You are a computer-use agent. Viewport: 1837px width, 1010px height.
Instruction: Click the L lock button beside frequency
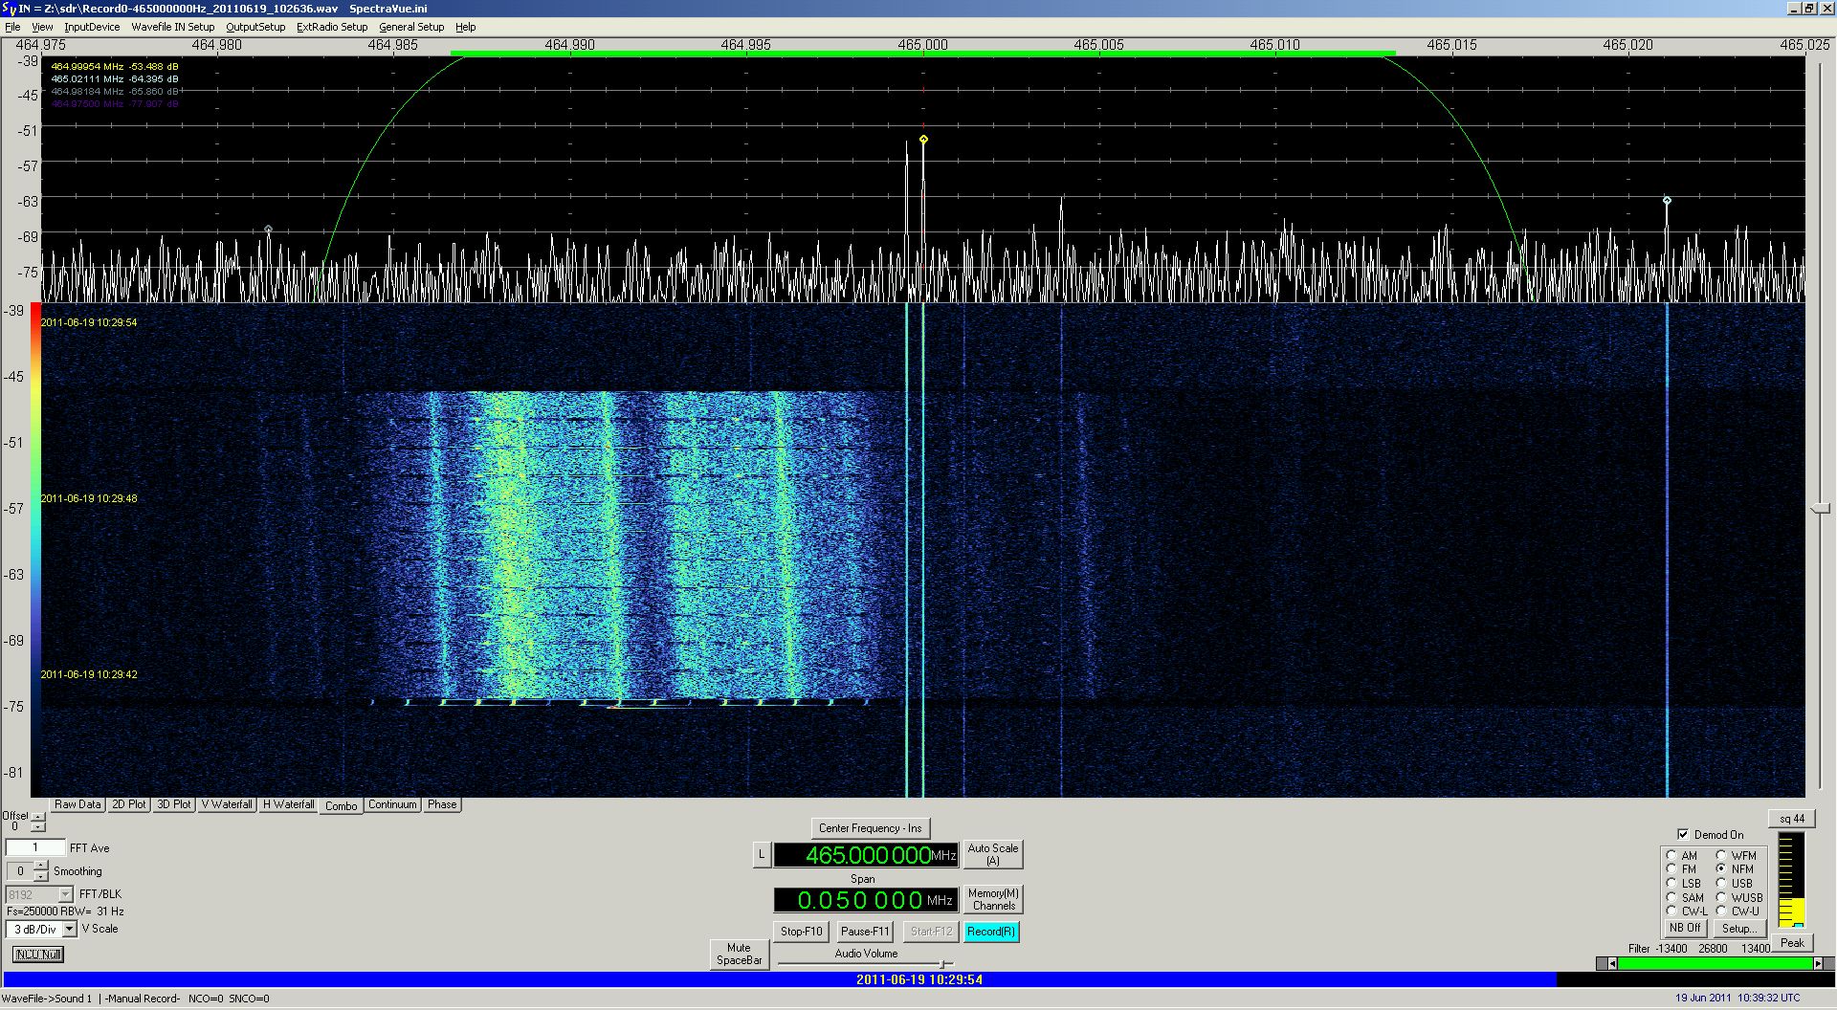tap(762, 854)
